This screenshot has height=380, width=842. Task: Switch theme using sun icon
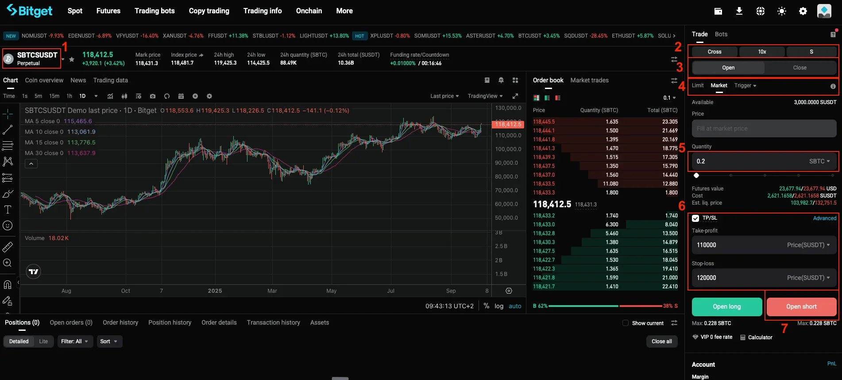tap(781, 11)
